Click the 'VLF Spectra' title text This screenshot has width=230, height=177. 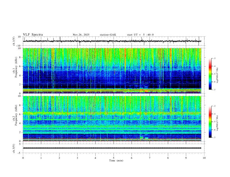(33, 35)
